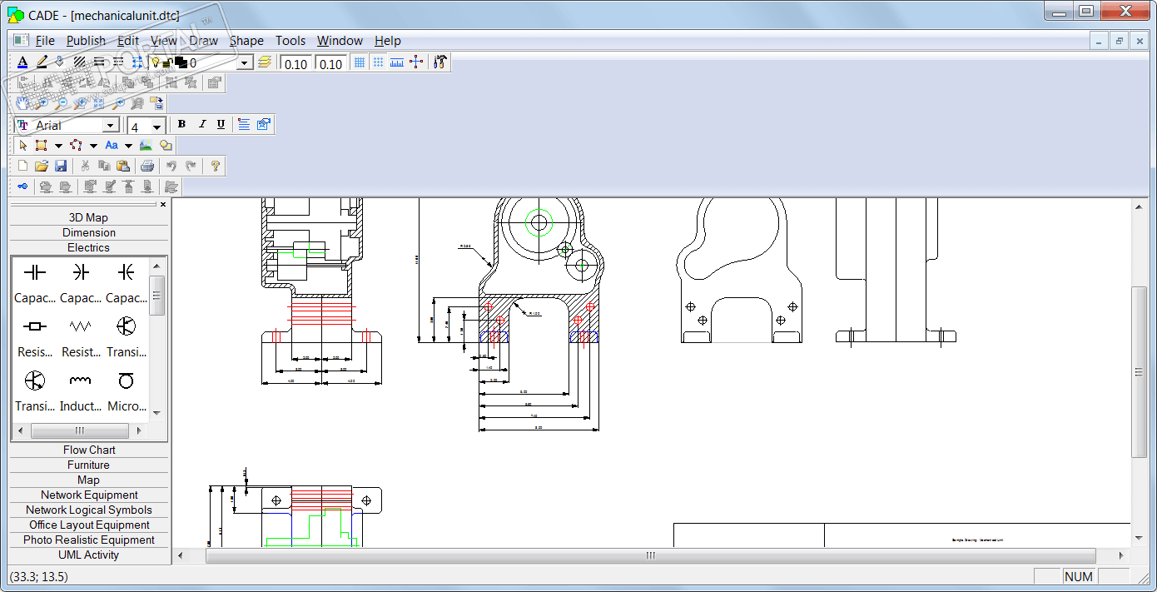Open the Tools menu
The height and width of the screenshot is (592, 1157).
(x=290, y=41)
